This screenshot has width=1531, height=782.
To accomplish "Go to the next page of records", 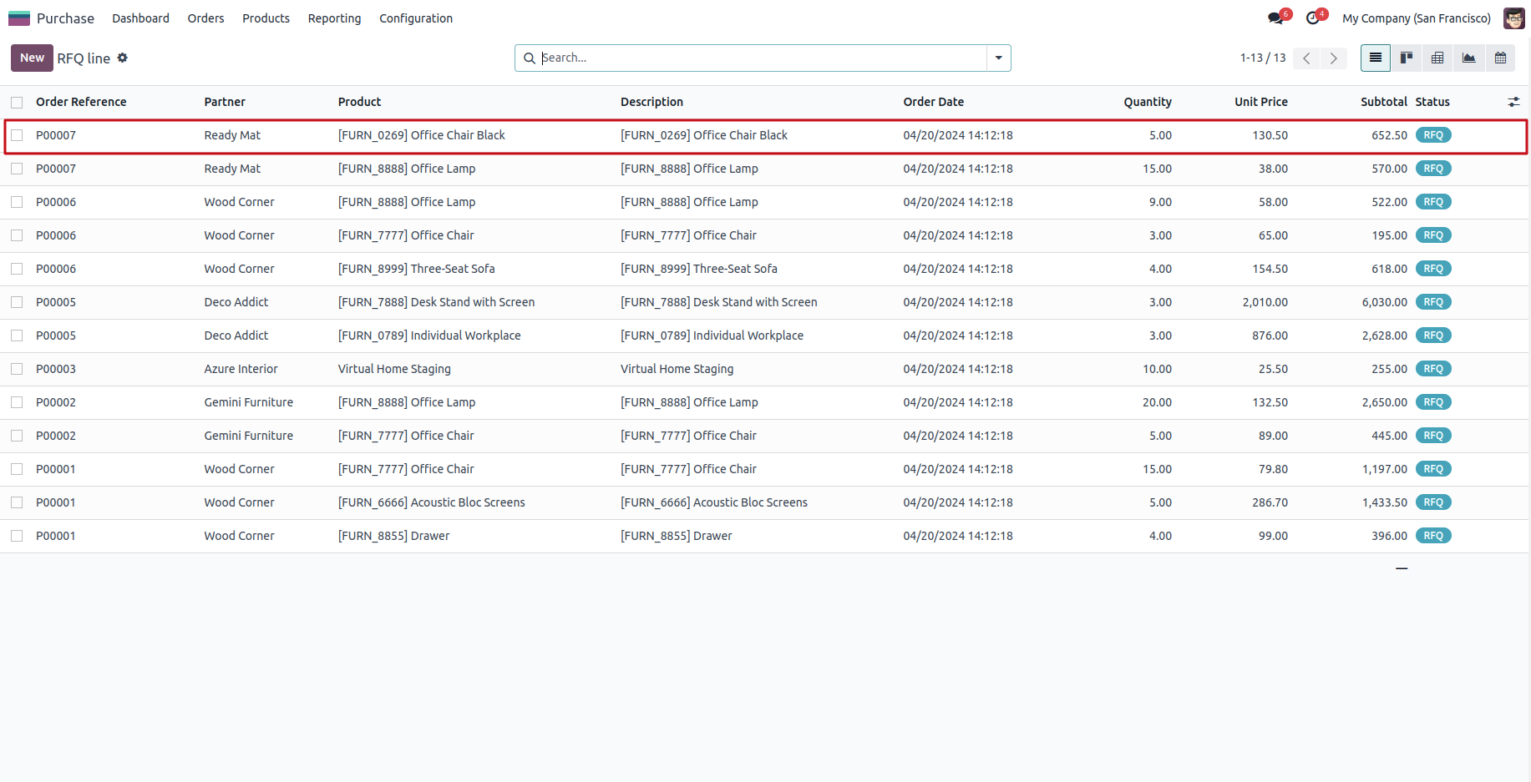I will (1333, 58).
